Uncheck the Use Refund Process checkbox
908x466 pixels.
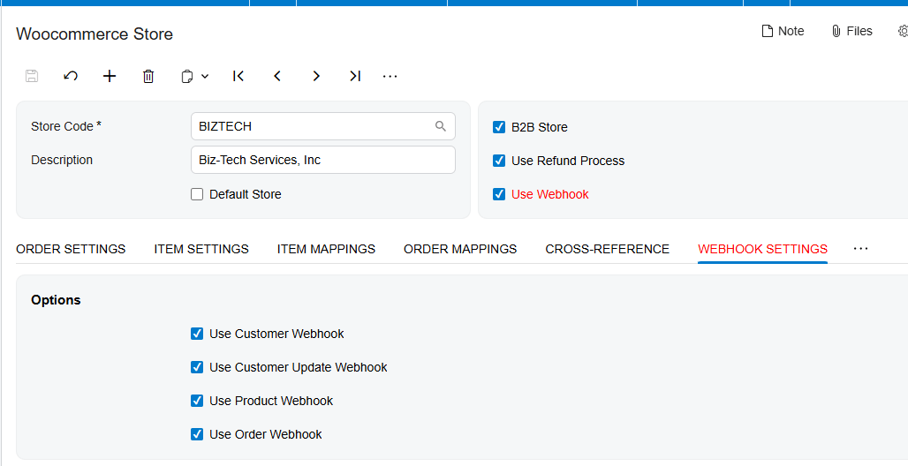pos(499,161)
